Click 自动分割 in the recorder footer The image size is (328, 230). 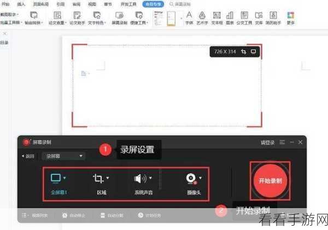pos(112,215)
